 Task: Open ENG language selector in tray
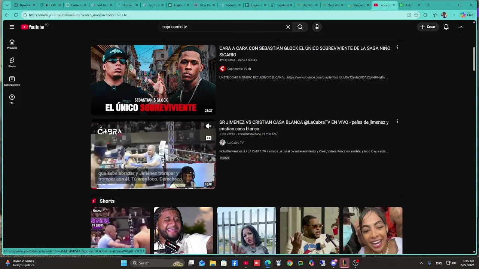pyautogui.click(x=439, y=263)
